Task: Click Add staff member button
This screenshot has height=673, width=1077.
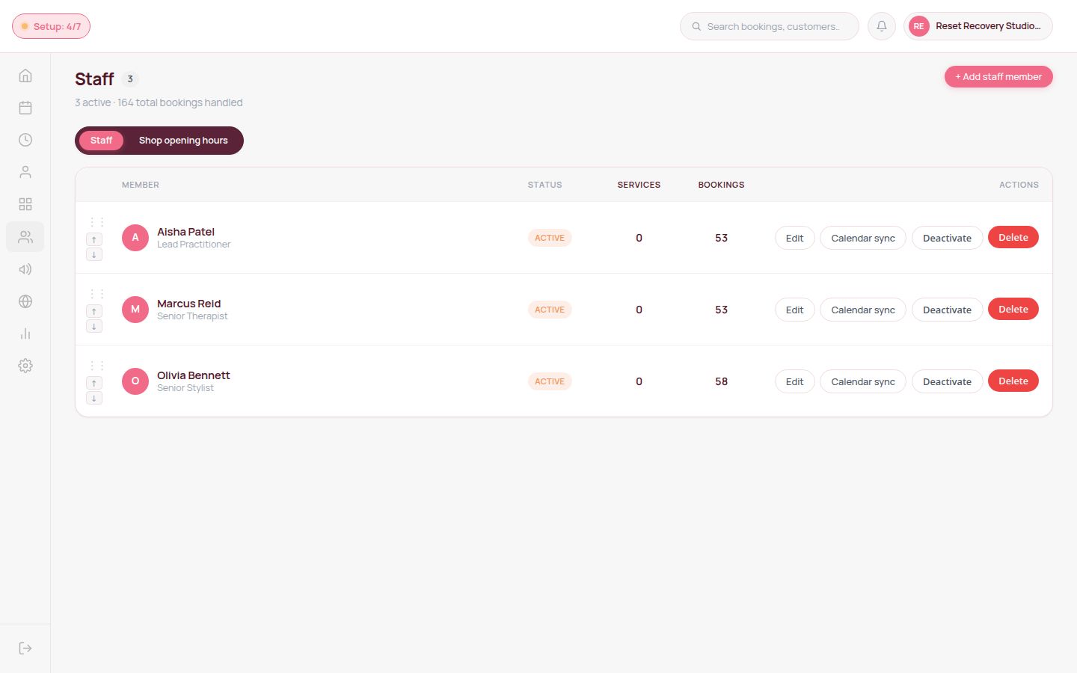Action: (998, 76)
